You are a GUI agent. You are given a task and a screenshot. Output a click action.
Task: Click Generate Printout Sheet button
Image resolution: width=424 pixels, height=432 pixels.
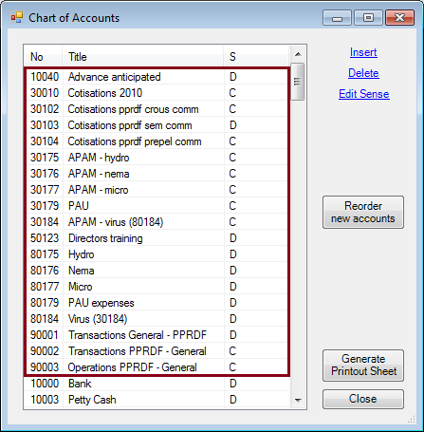tap(363, 366)
